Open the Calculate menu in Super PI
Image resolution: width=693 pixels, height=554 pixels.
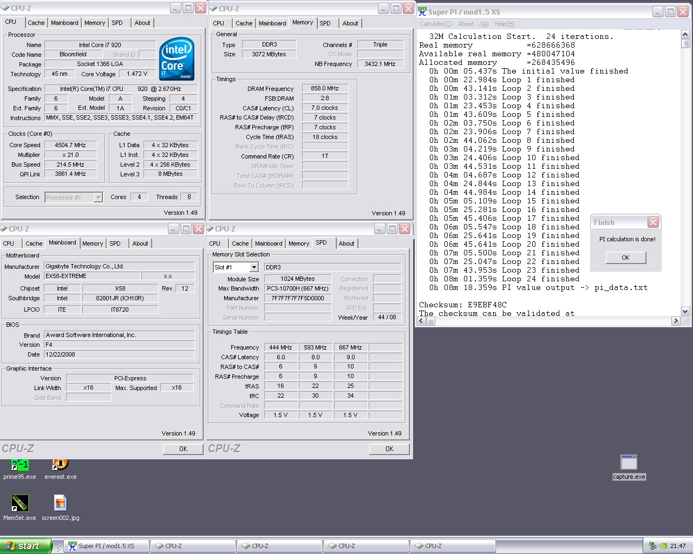click(x=435, y=24)
